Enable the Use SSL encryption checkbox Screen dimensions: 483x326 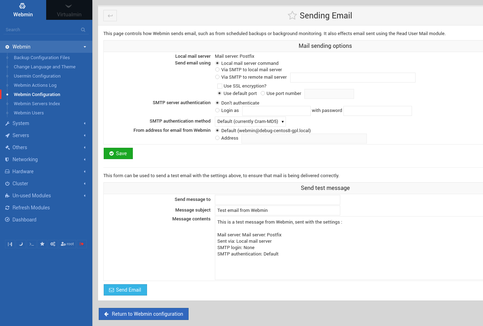(x=219, y=86)
